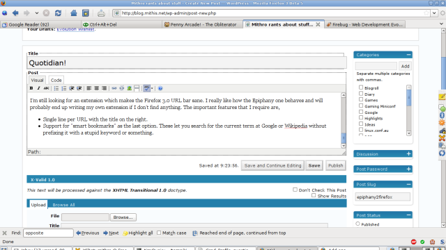Apply strikethrough formatting to text

coord(46,88)
